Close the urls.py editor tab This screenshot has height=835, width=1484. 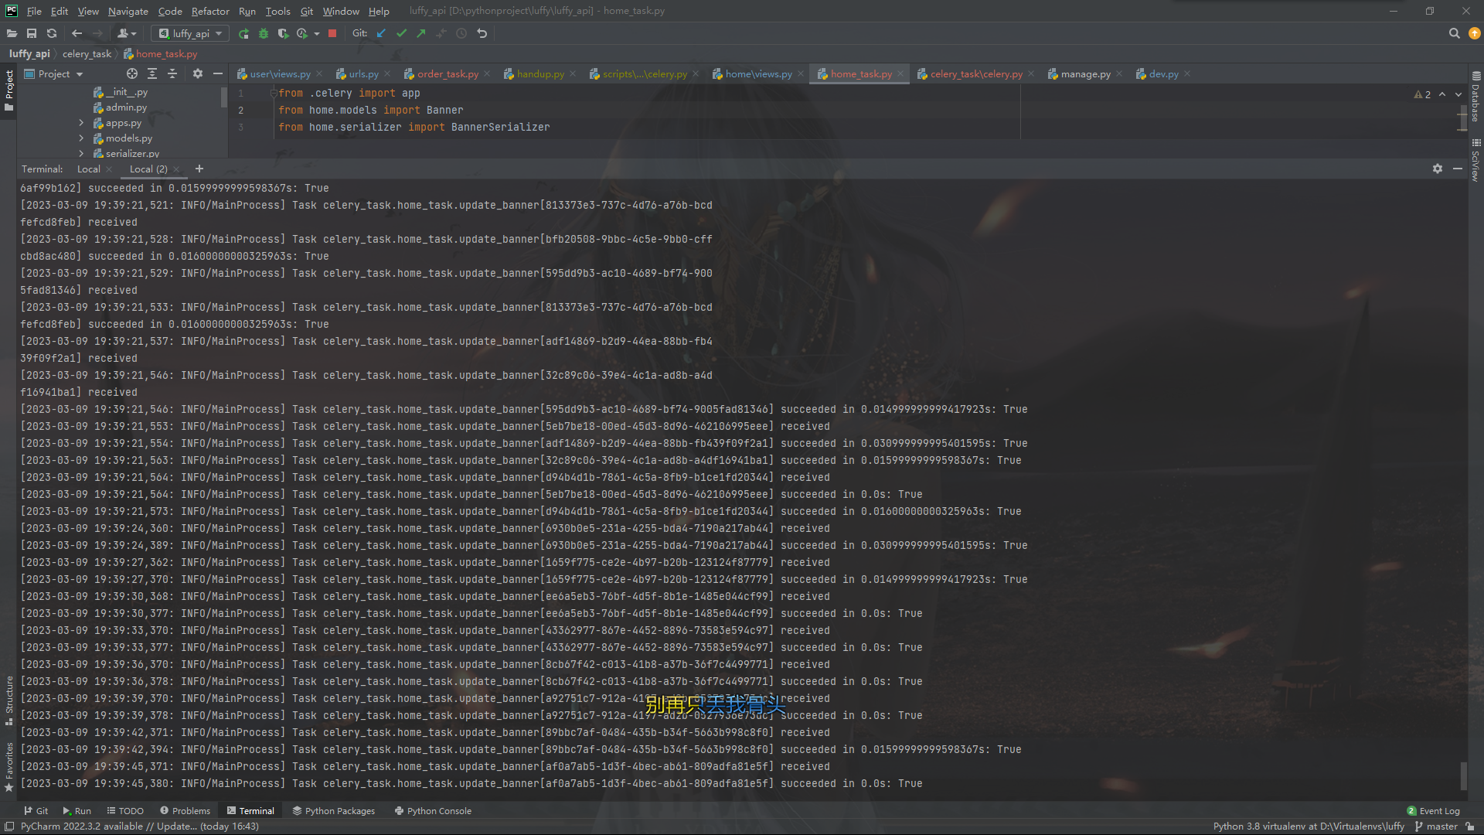(387, 74)
